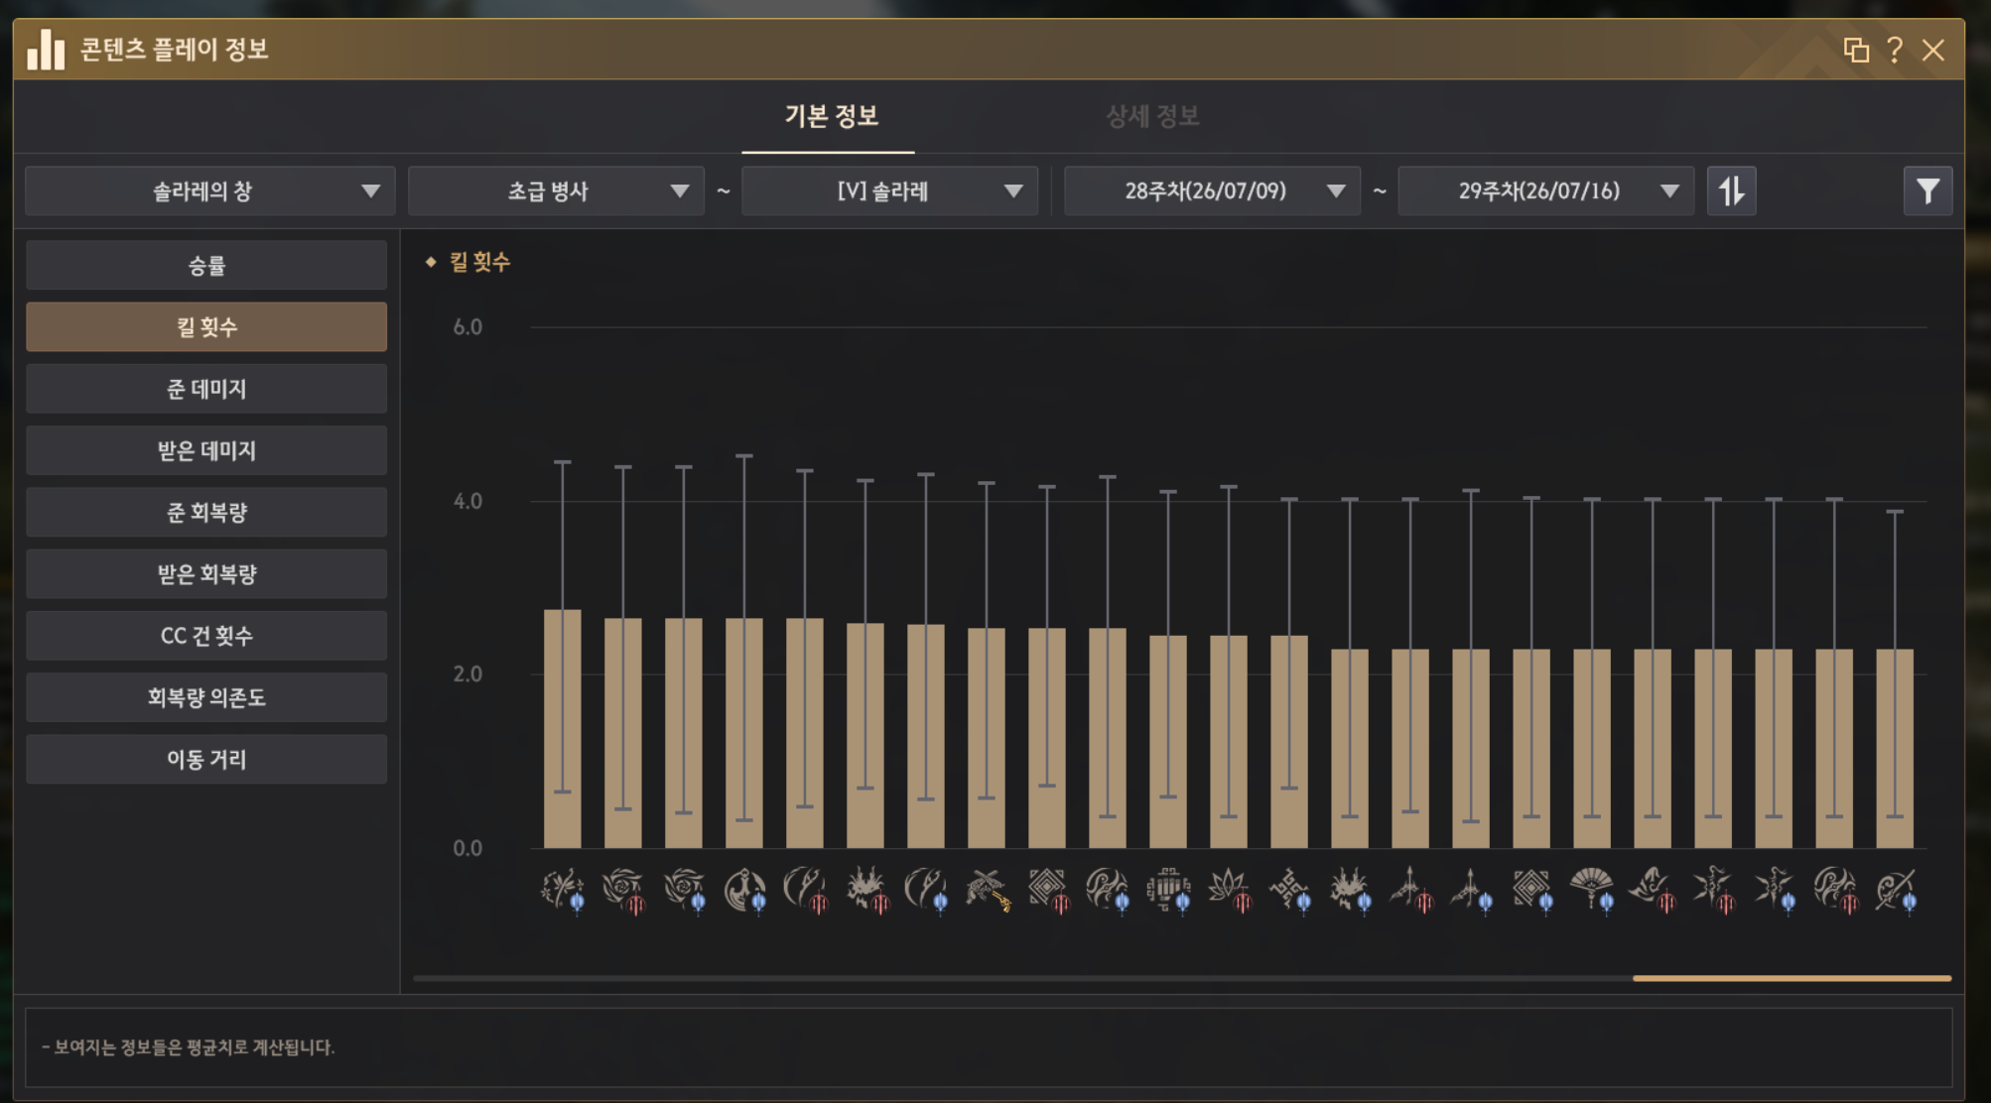Select the 준 회복량 stat
The height and width of the screenshot is (1103, 1991).
pyautogui.click(x=206, y=512)
